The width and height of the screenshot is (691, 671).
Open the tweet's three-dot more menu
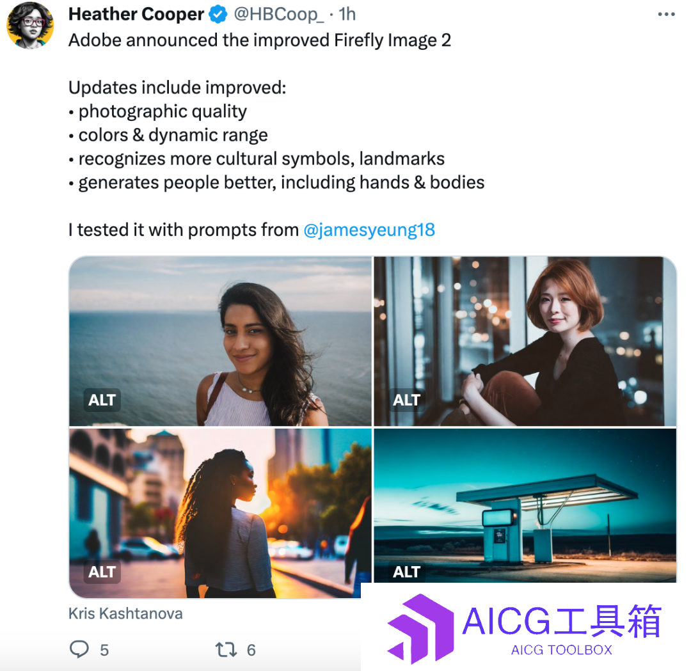click(666, 15)
